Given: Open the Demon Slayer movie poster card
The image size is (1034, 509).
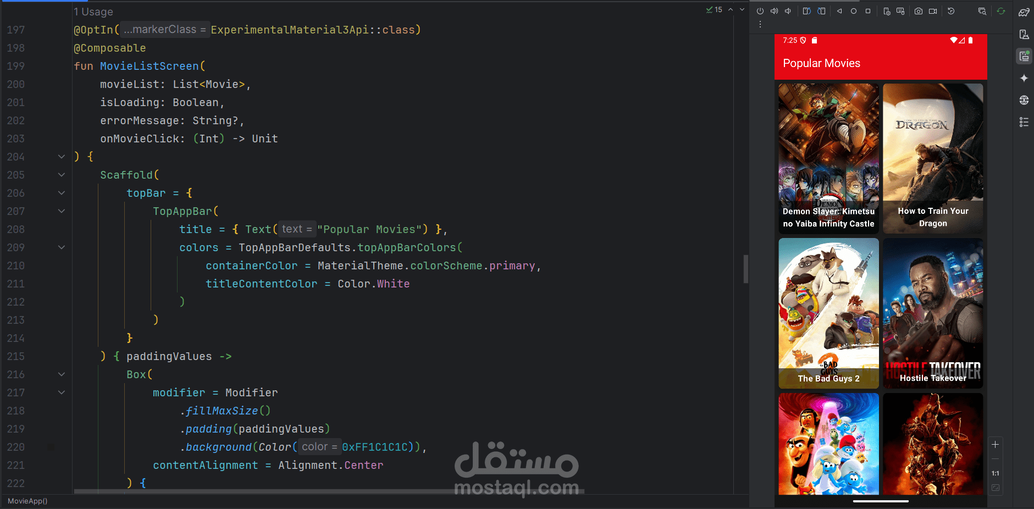Looking at the screenshot, I should pos(828,158).
